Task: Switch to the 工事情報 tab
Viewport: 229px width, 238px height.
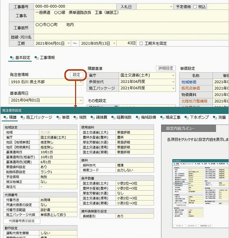Action: click(45, 58)
